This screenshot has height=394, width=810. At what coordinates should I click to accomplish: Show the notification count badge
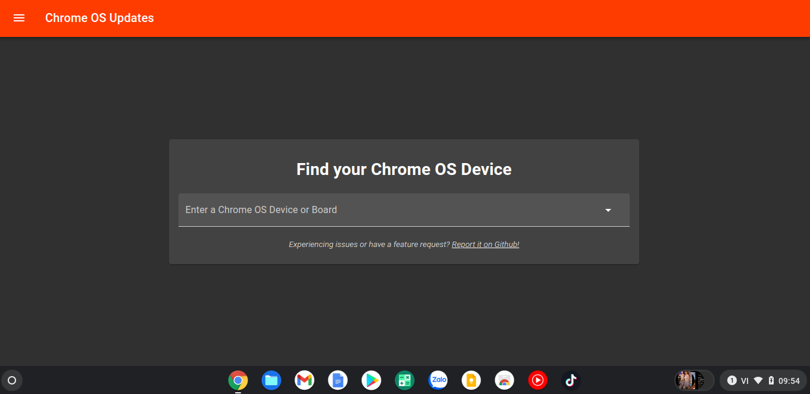click(732, 380)
